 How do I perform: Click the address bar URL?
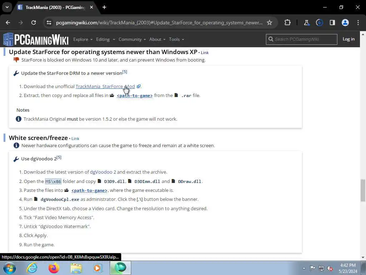(x=159, y=23)
